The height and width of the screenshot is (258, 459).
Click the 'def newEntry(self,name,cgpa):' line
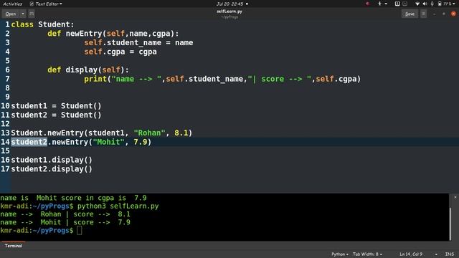pos(113,34)
